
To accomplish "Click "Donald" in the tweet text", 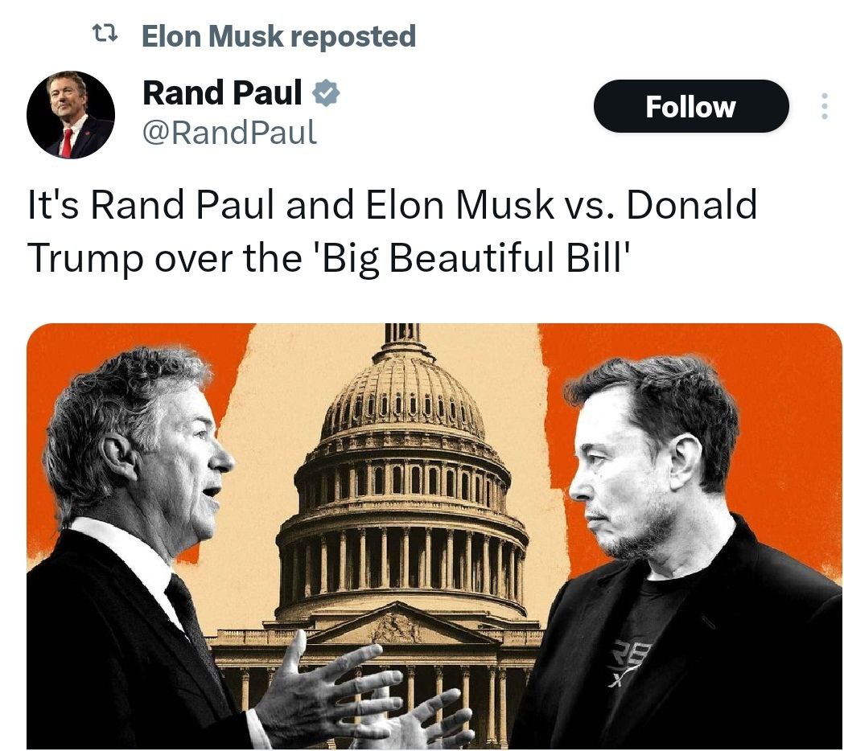I will click(690, 205).
